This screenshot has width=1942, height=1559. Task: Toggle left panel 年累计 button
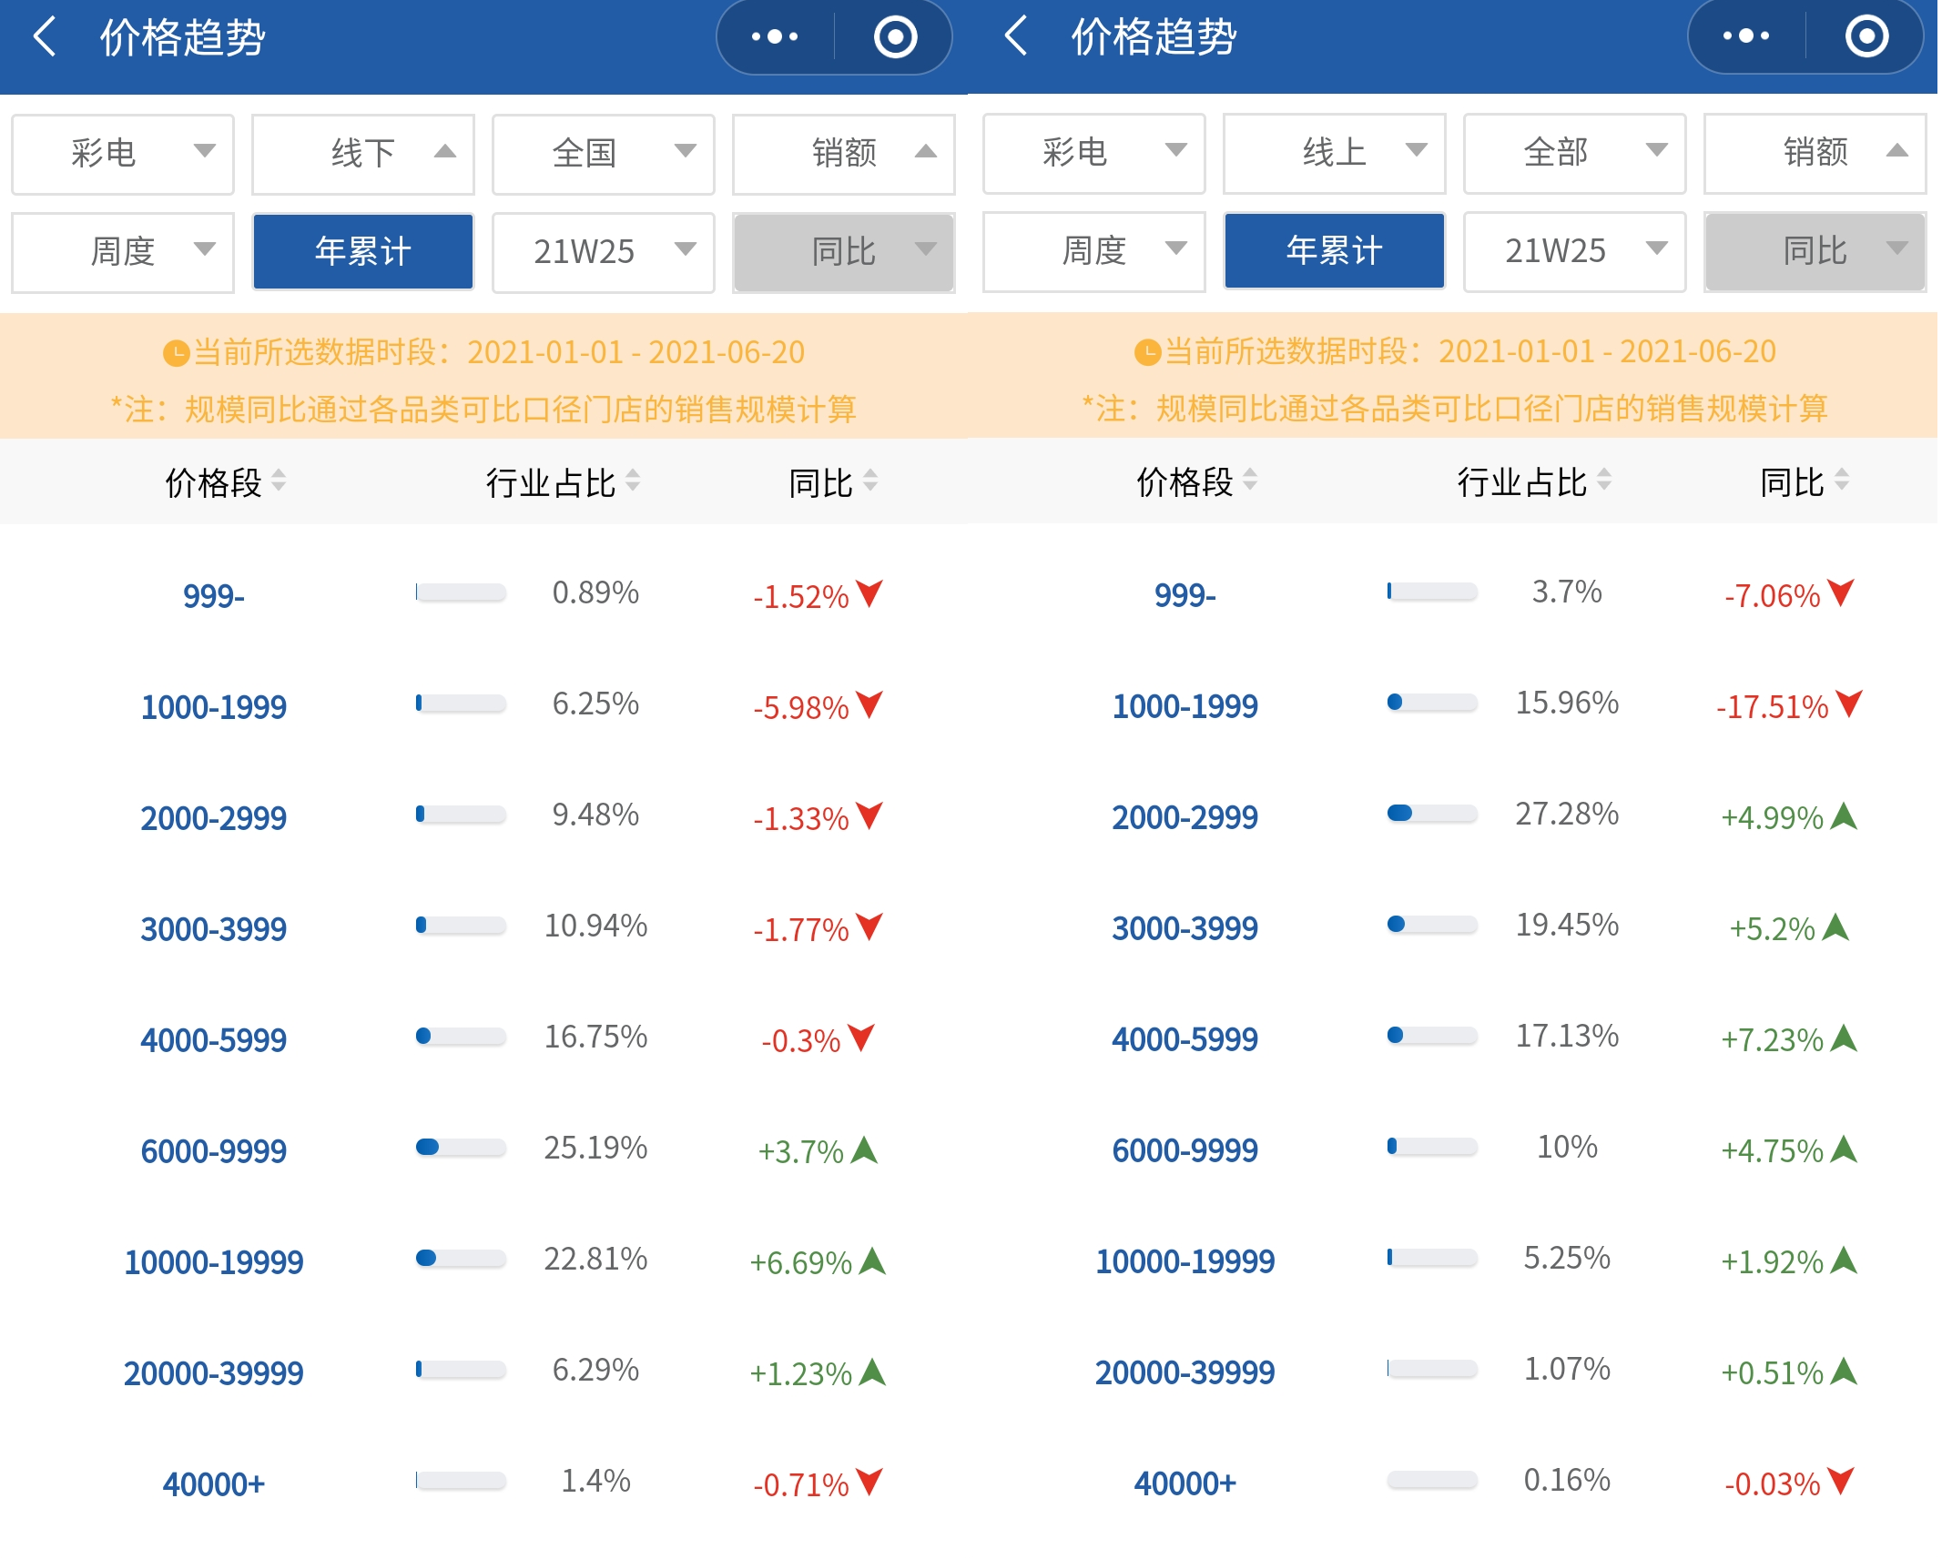[x=363, y=251]
